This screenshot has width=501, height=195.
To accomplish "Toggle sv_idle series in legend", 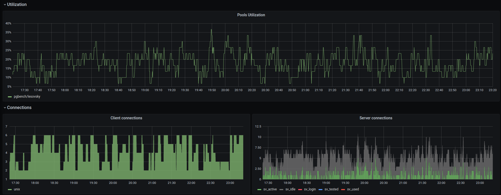I will [290, 189].
